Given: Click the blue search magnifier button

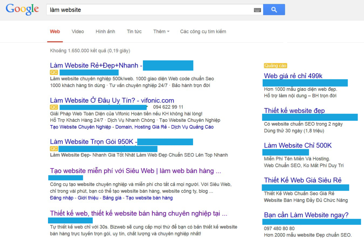Looking at the screenshot, I should click(274, 9).
